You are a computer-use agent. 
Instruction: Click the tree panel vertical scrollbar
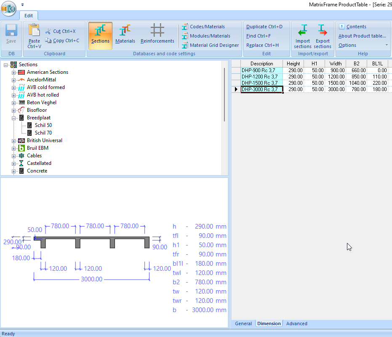coord(224,94)
